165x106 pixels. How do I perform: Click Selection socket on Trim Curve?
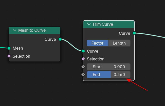pos(83,59)
